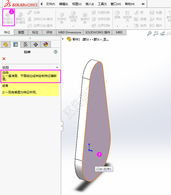Open the Fillet (圆角) dropdown arrow
Viewport: 171px width, 195px height.
pos(117,26)
